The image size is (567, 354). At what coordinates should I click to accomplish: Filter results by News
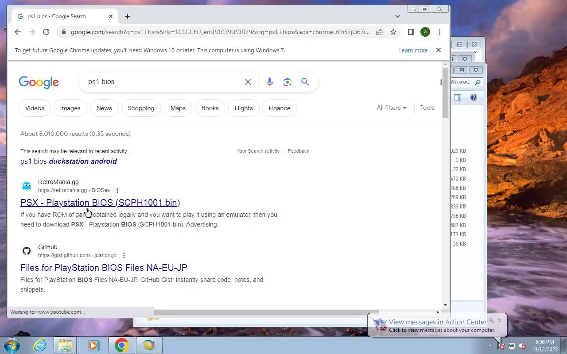tap(104, 108)
